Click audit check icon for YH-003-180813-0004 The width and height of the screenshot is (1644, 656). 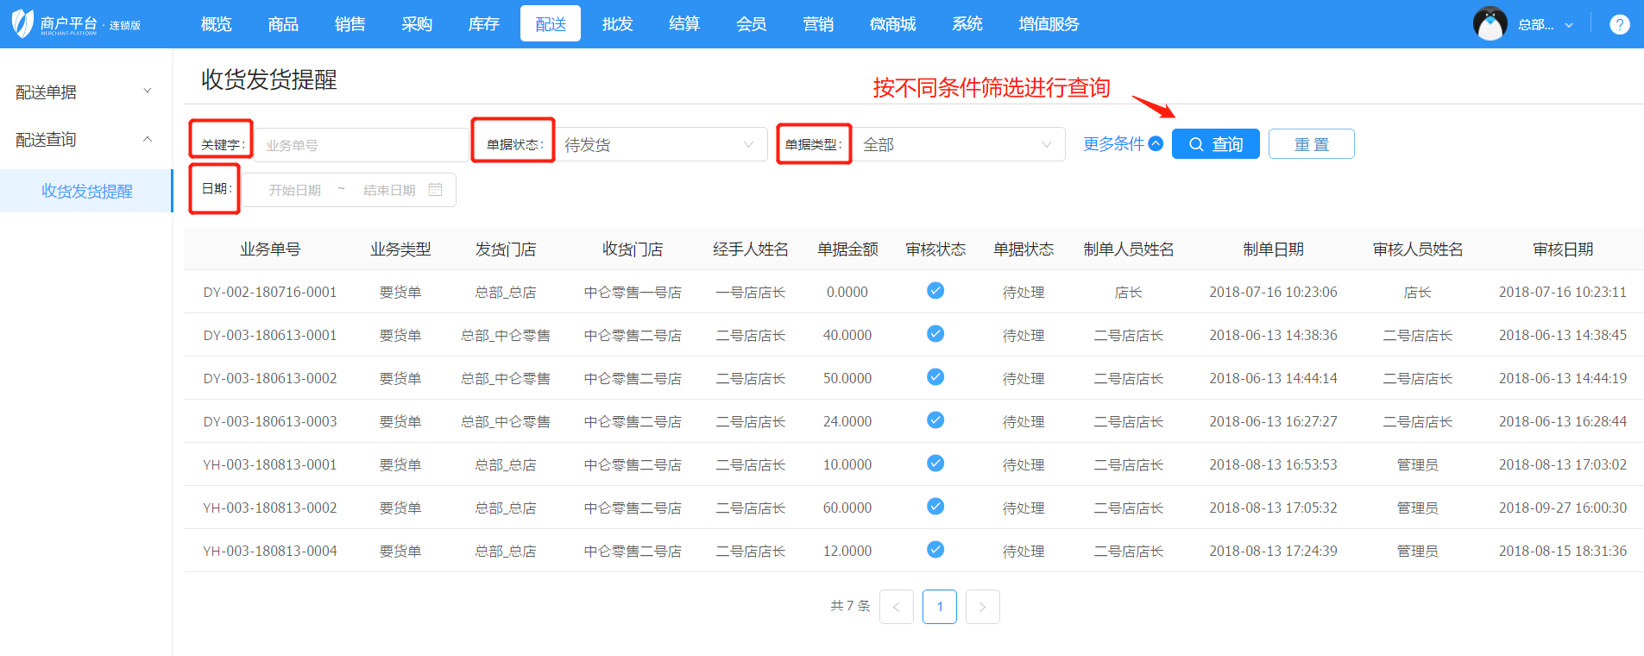click(x=935, y=550)
